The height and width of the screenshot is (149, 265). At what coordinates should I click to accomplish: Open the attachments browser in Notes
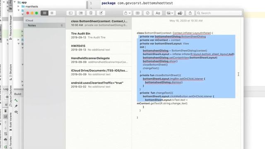(x=81, y=13)
